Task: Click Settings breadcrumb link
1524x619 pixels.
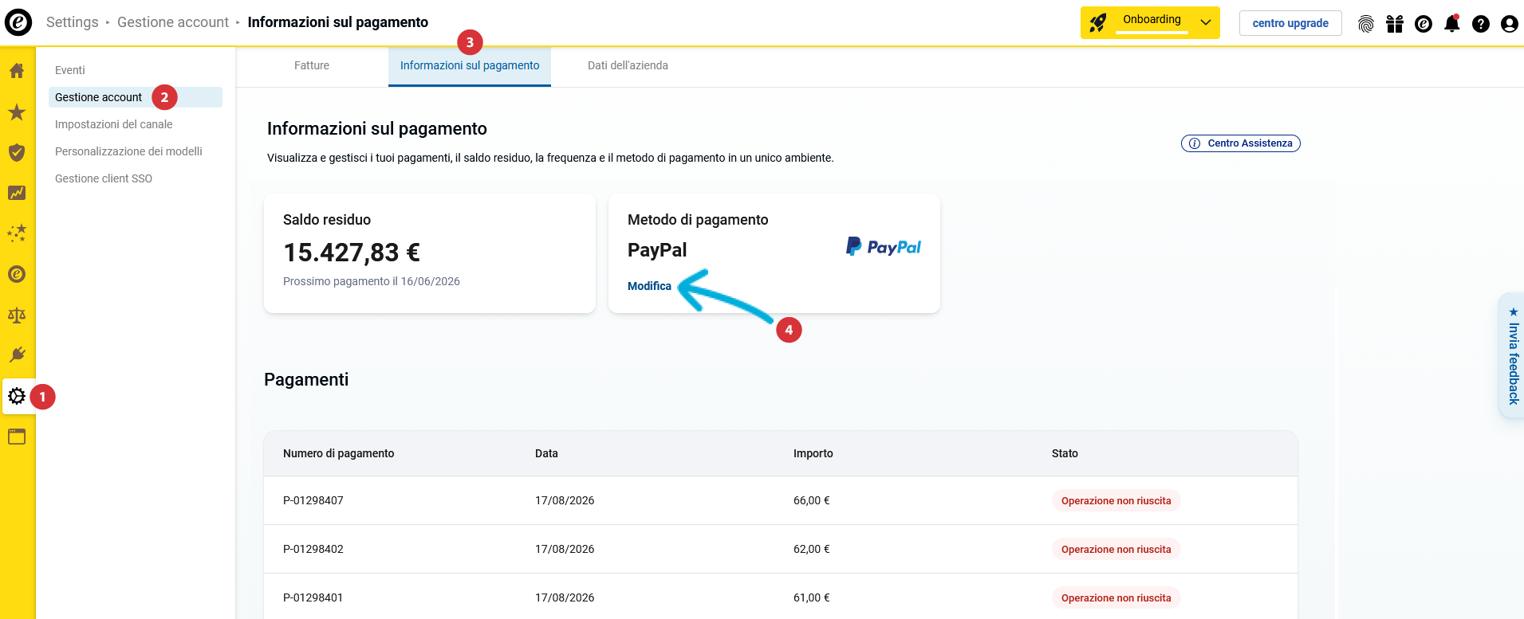Action: point(73,22)
